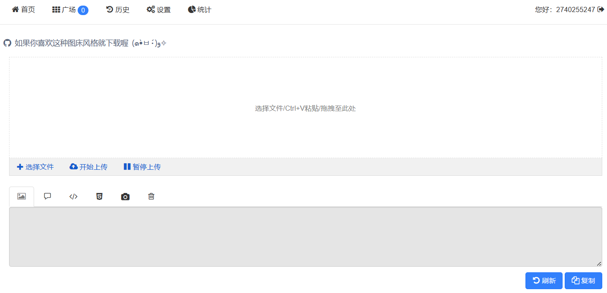Click the 刷新 refresh button
The image size is (607, 293).
pos(544,281)
